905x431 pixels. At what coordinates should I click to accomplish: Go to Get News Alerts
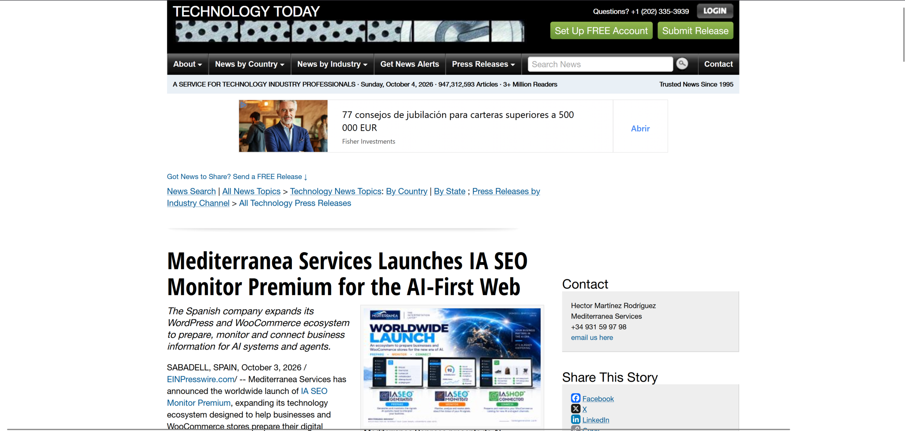pyautogui.click(x=410, y=64)
